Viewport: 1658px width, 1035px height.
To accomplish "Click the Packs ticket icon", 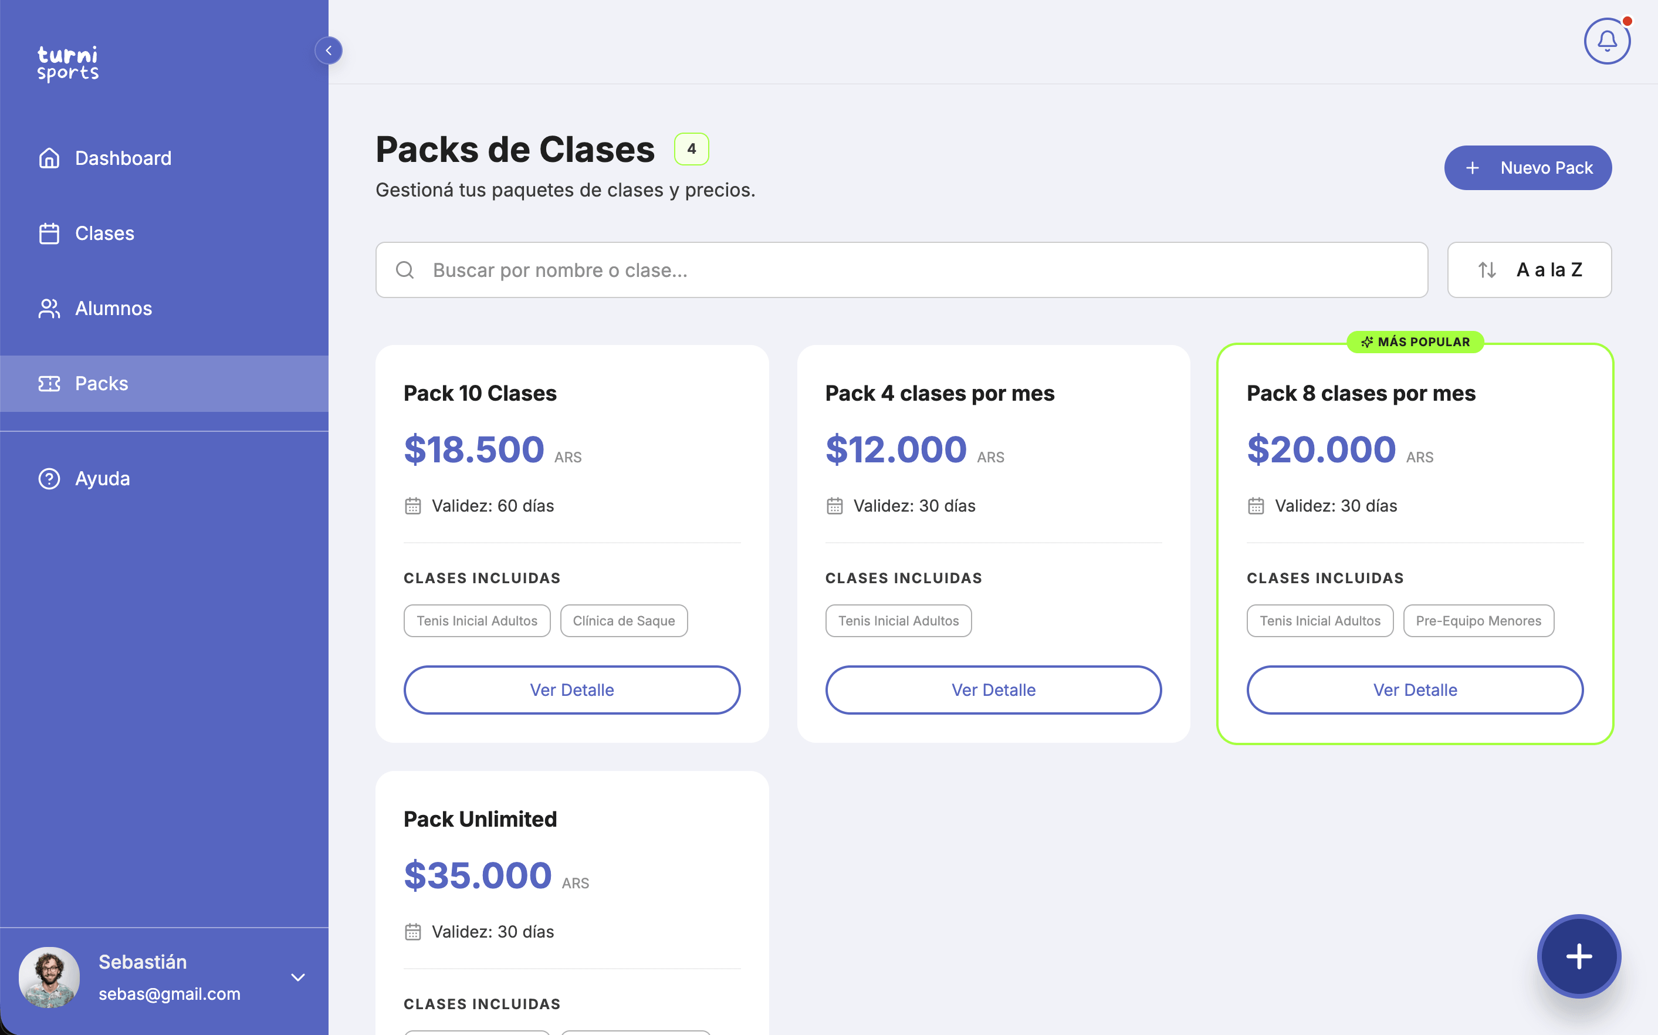I will [x=49, y=383].
